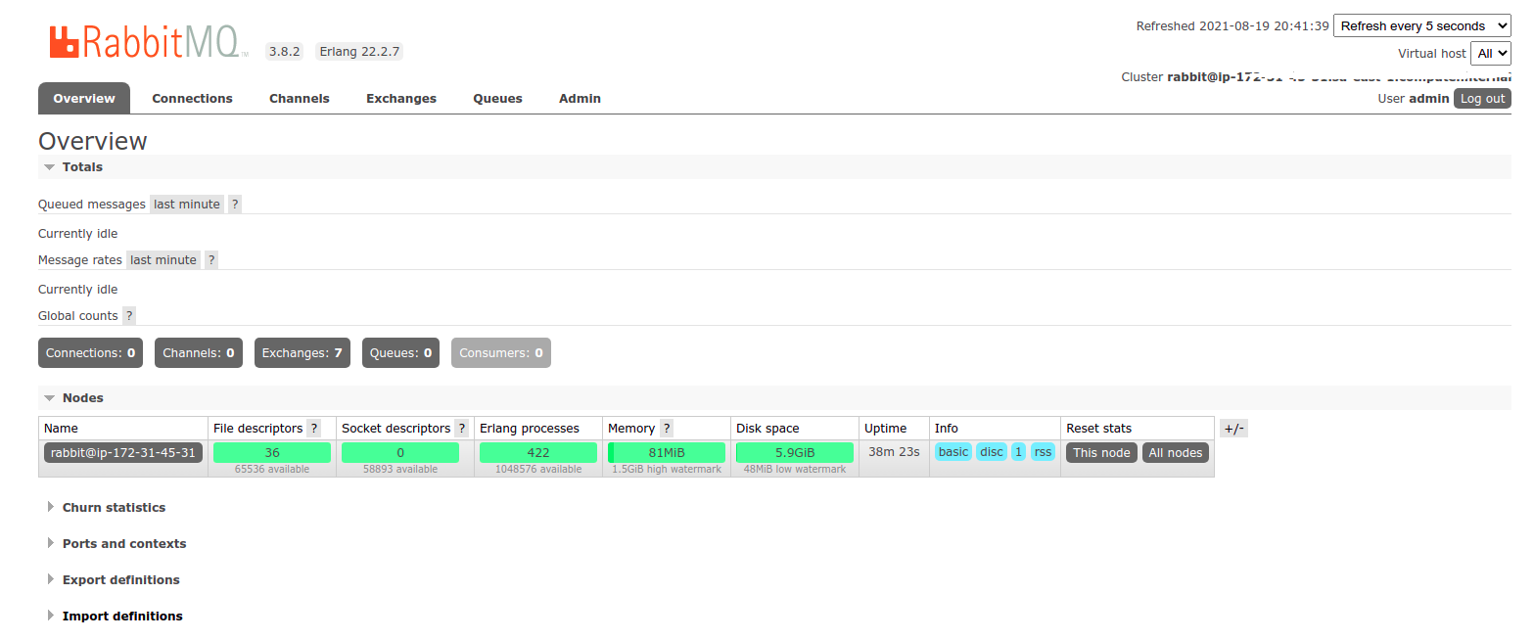Open node rabbit@ip-172-31-45-31 details

pos(123,452)
